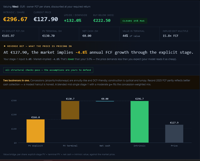
Task: Click the brown PV terminal bar
Action: coord(70,110)
